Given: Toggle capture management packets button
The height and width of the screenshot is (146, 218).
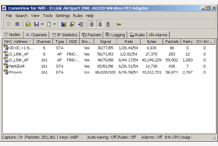Looking at the screenshot, I should click(100, 24).
